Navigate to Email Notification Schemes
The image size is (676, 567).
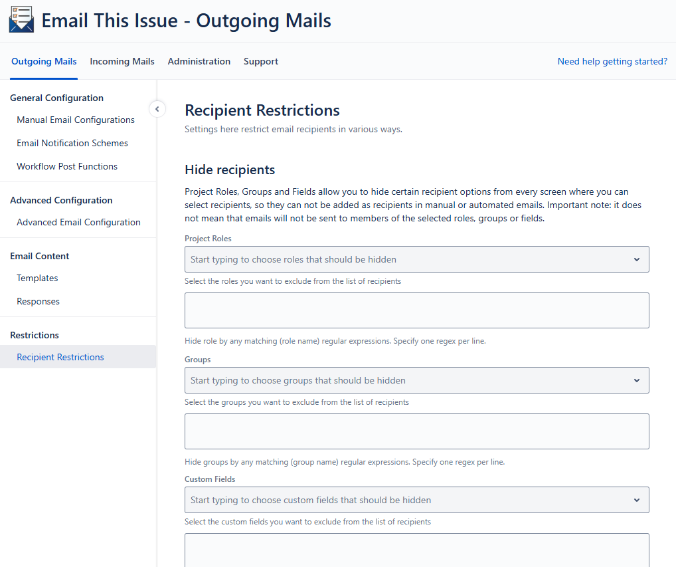click(x=72, y=143)
